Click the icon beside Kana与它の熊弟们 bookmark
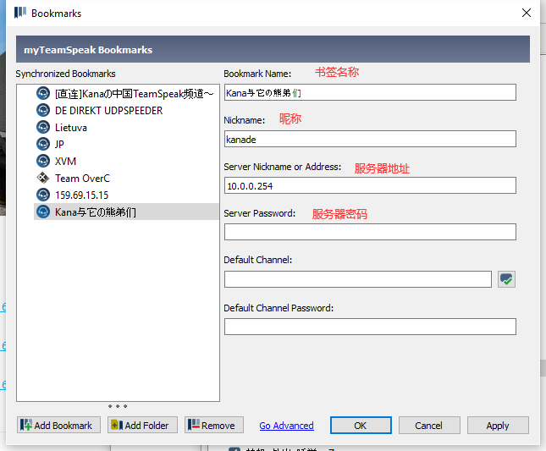 click(43, 212)
